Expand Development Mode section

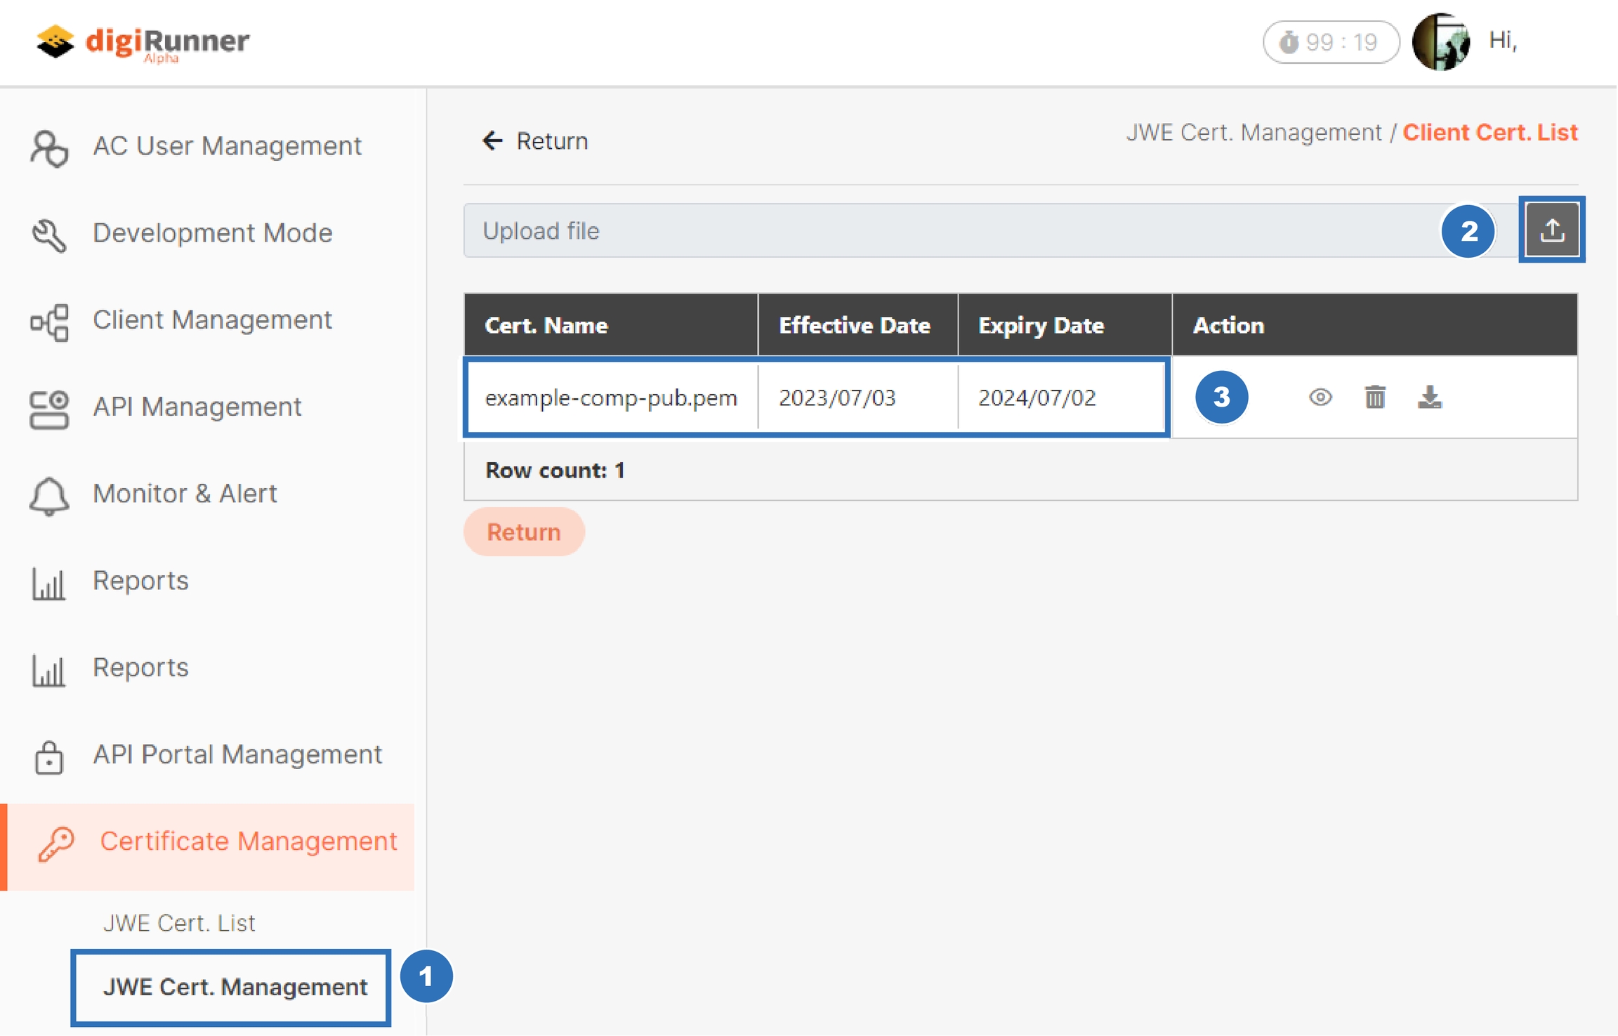212,233
